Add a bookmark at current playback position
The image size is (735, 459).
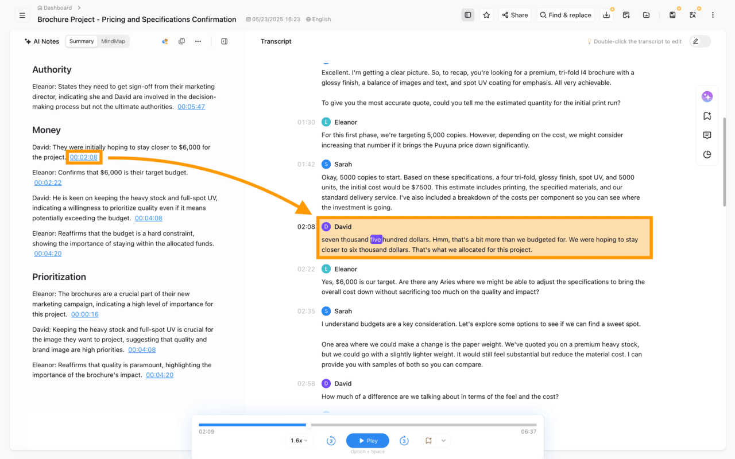click(x=428, y=441)
